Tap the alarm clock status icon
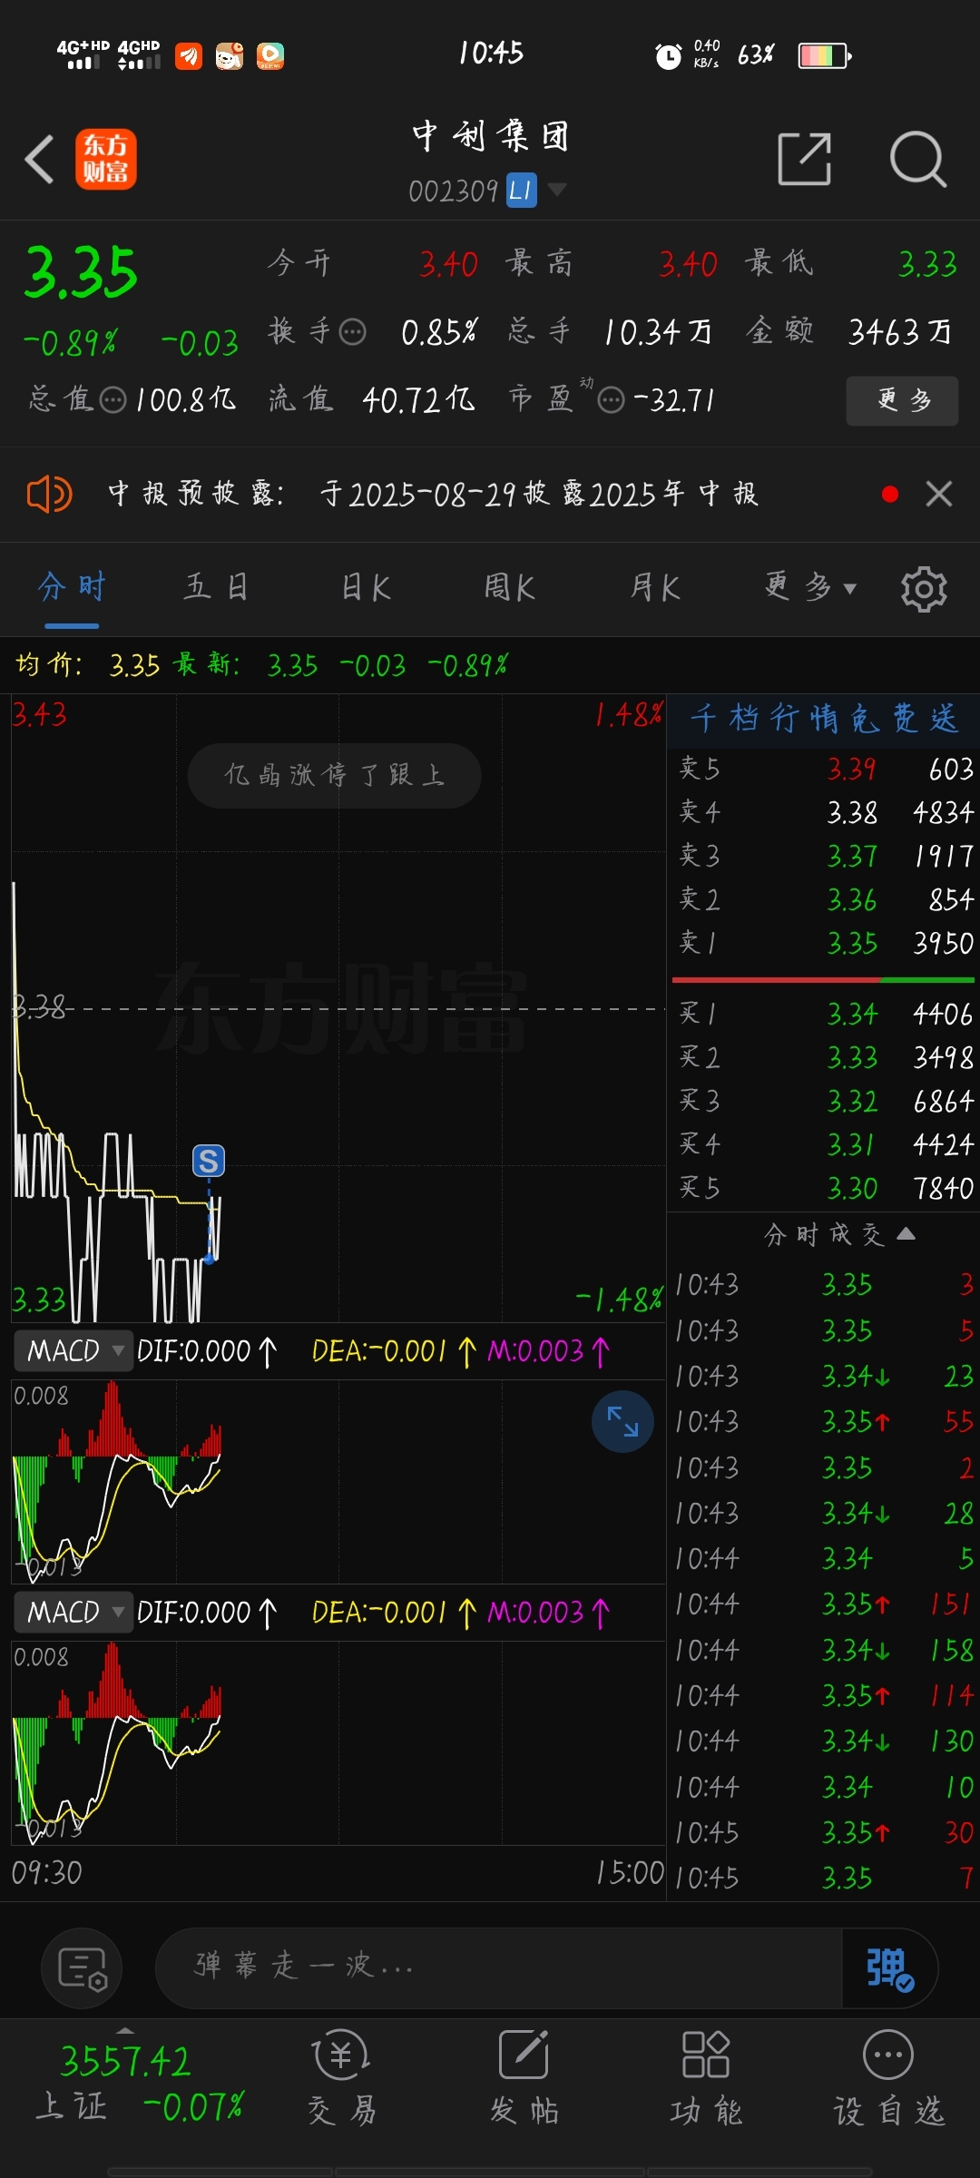 tap(669, 56)
